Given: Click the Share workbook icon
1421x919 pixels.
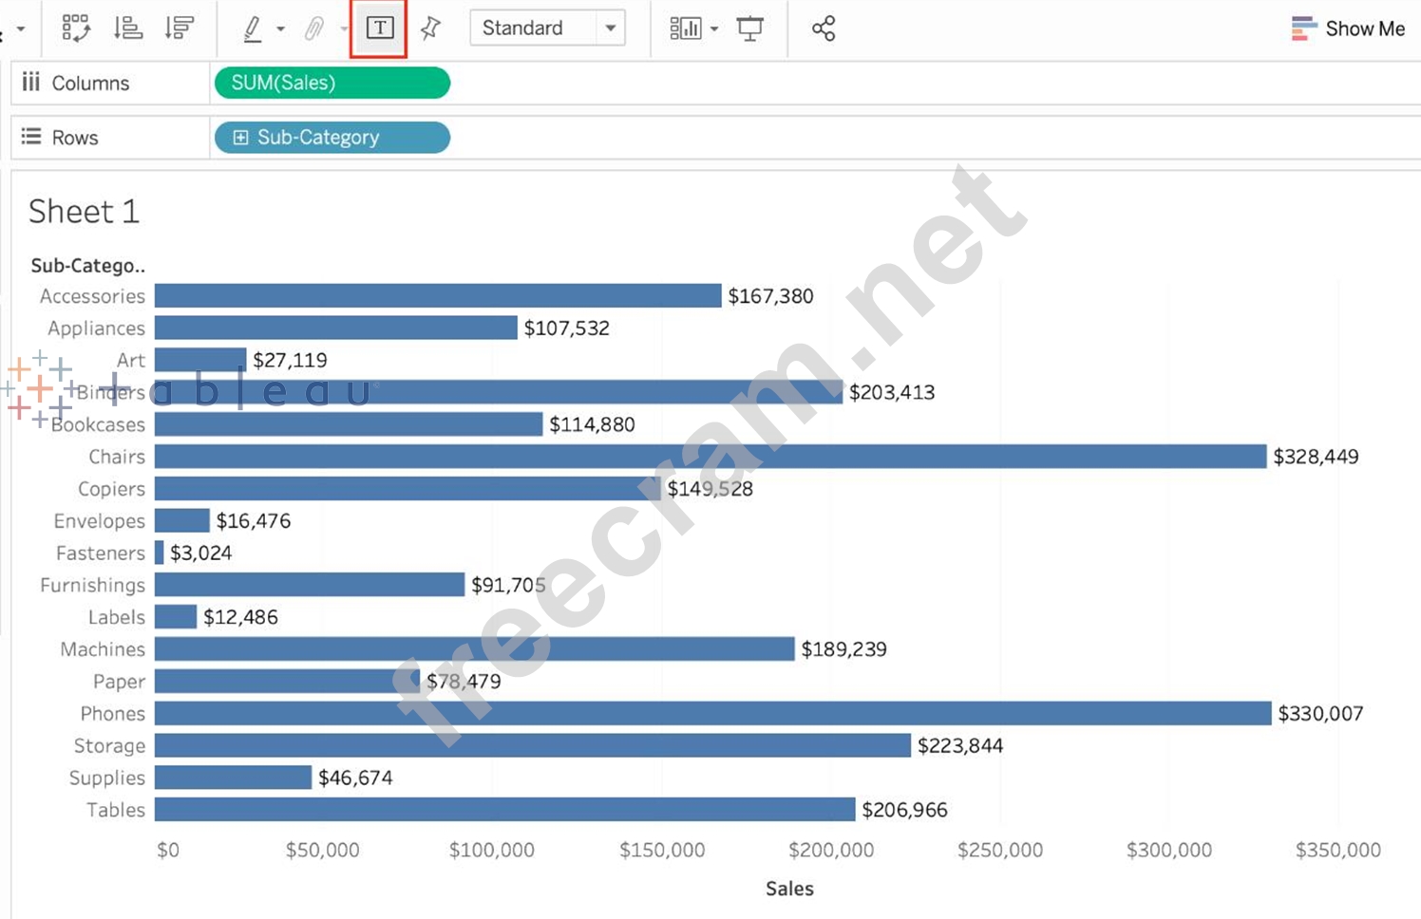Looking at the screenshot, I should coord(824,28).
